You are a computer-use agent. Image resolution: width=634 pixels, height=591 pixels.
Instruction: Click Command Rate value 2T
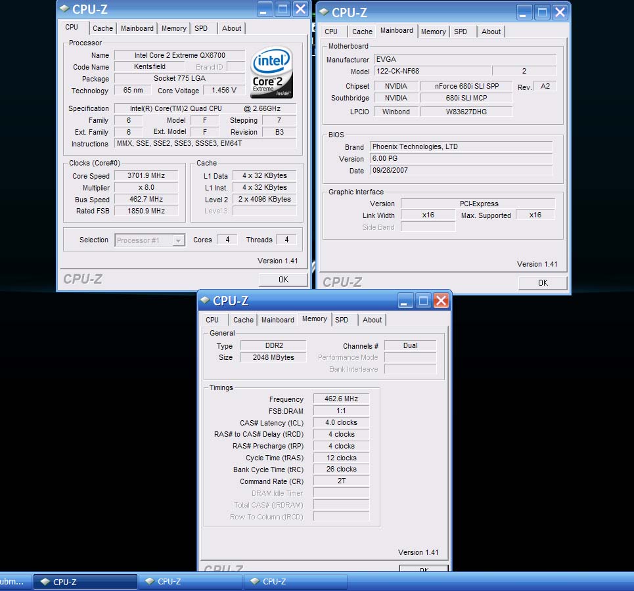pyautogui.click(x=341, y=481)
